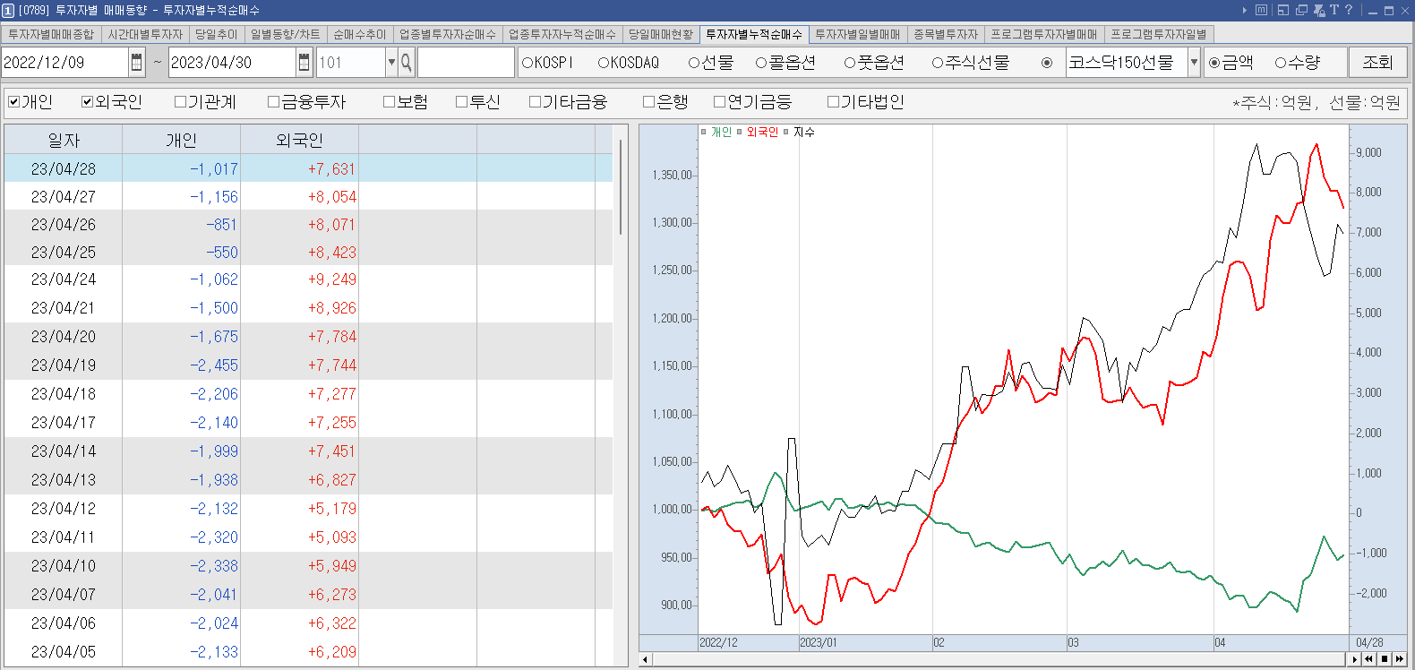
Task: Open the 프로그램투자자일별 tab
Action: 1158,34
